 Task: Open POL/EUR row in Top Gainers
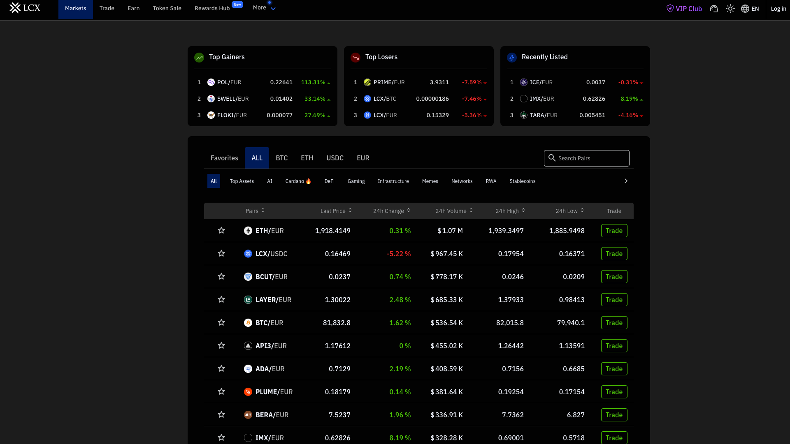[x=263, y=82]
